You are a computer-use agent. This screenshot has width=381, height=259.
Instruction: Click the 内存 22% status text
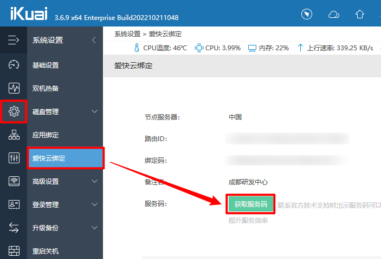pyautogui.click(x=274, y=48)
